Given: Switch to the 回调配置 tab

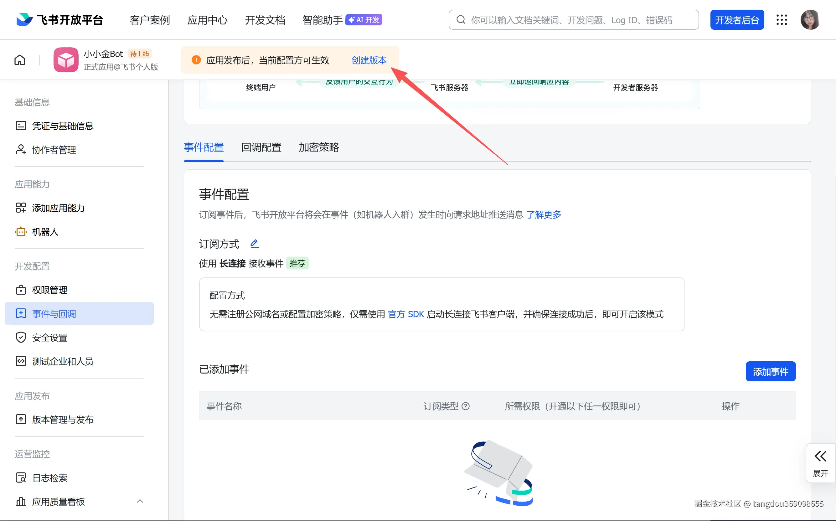Looking at the screenshot, I should [x=261, y=147].
